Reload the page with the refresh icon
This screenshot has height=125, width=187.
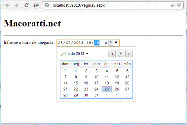26,5
